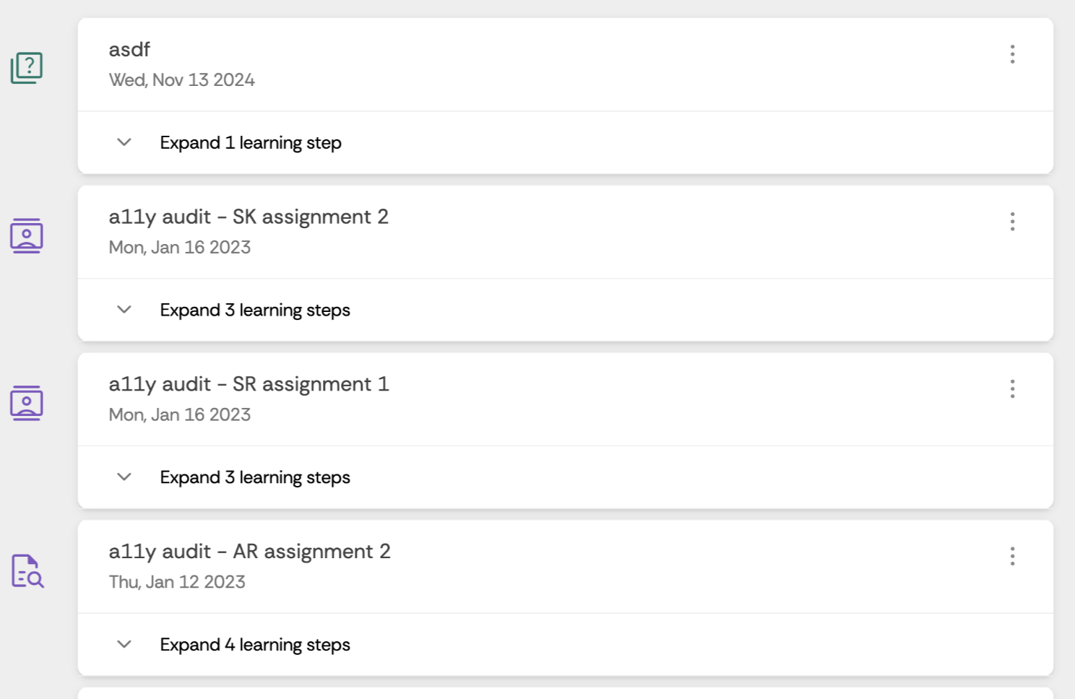Click Expand 1 learning step
Viewport: 1075px width, 699px height.
[x=251, y=143]
